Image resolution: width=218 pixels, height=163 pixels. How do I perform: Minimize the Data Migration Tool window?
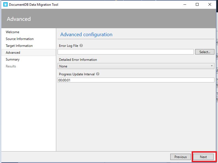(x=185, y=4)
